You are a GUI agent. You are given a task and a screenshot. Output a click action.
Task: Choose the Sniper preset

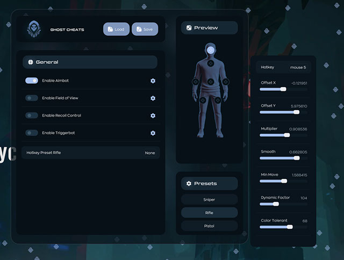(209, 199)
